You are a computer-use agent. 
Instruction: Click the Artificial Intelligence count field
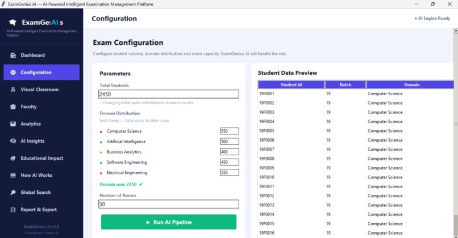230,141
